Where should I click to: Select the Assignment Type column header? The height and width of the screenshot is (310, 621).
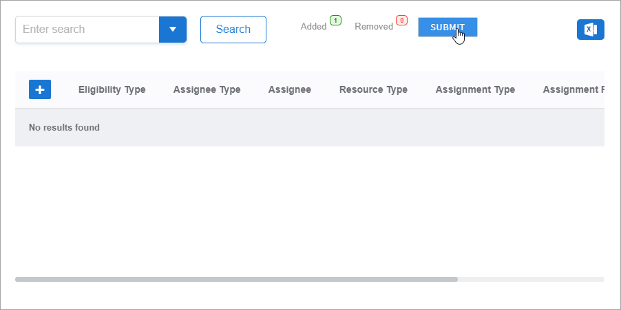tap(475, 89)
